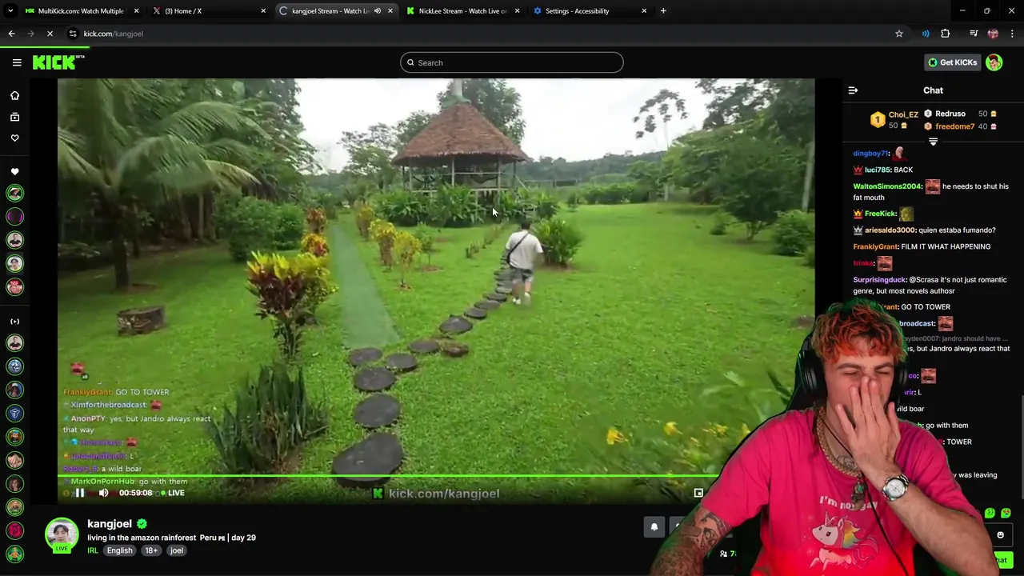Switch to NickLee Stream tab
Viewport: 1024px width, 576px height.
(463, 11)
